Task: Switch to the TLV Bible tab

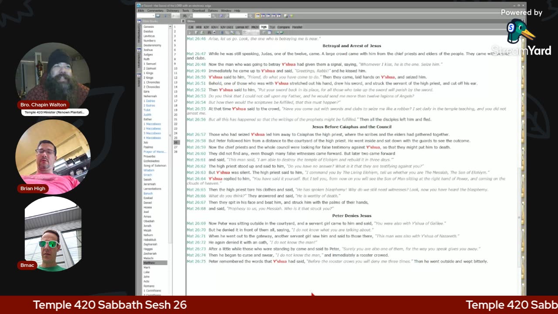Action: pyautogui.click(x=272, y=27)
